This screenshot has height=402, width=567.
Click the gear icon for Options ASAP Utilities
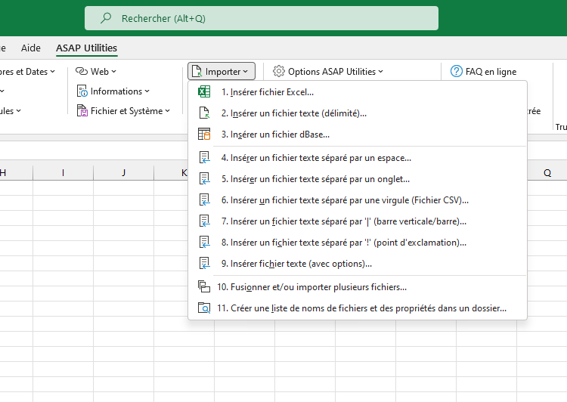[x=278, y=71]
